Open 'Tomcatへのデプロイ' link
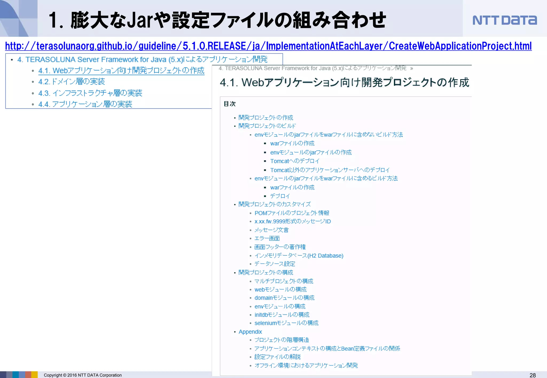 pyautogui.click(x=295, y=161)
